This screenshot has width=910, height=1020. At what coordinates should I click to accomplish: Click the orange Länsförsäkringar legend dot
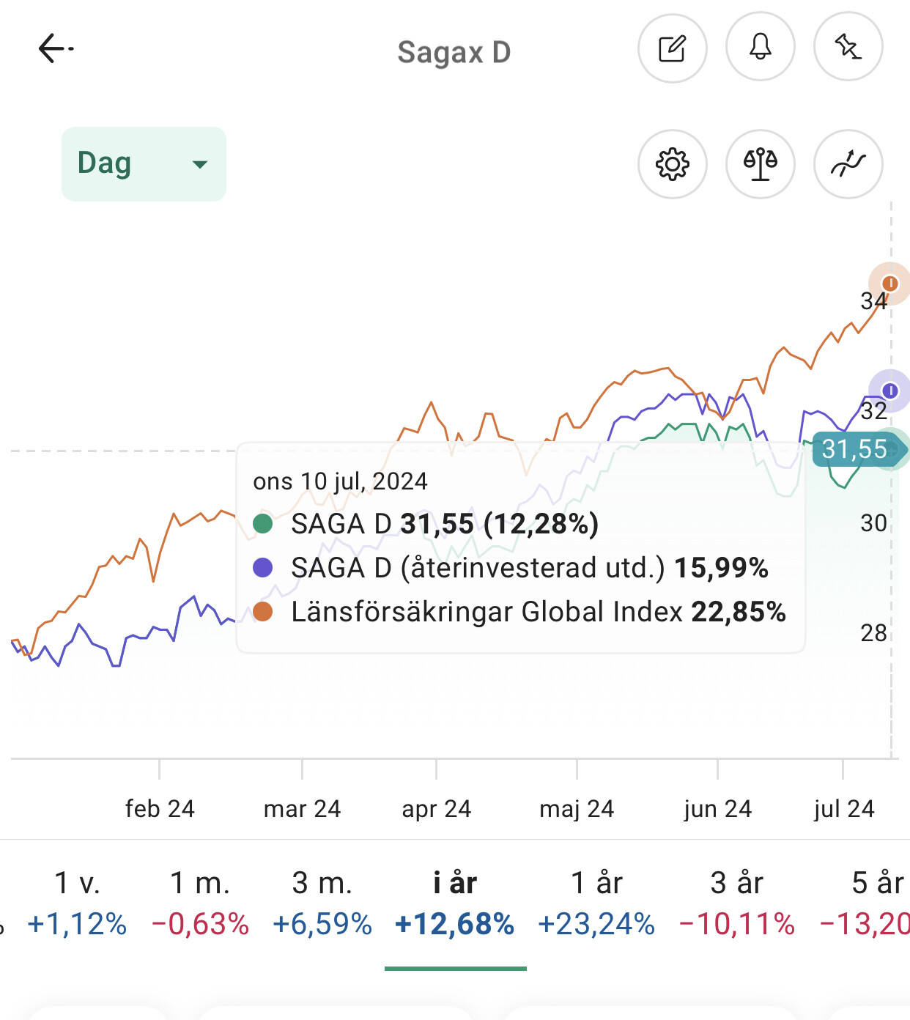(262, 612)
